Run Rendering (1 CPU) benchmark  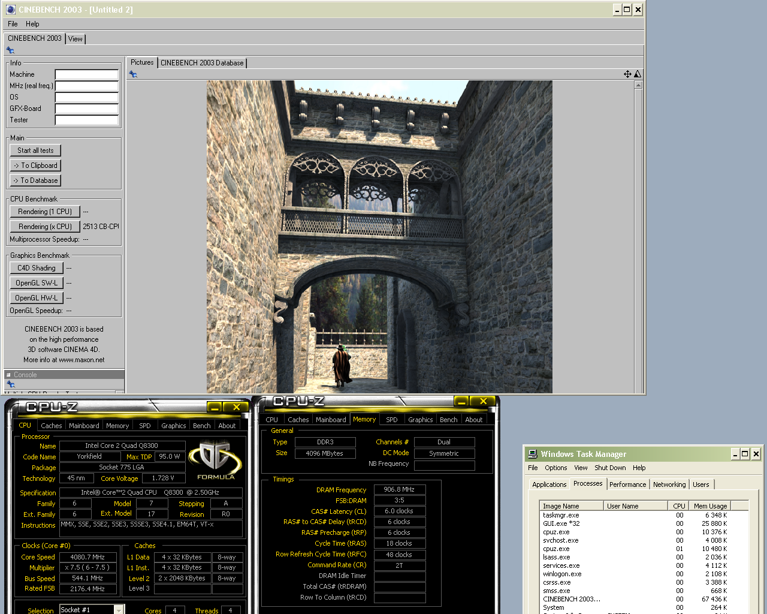tap(45, 212)
